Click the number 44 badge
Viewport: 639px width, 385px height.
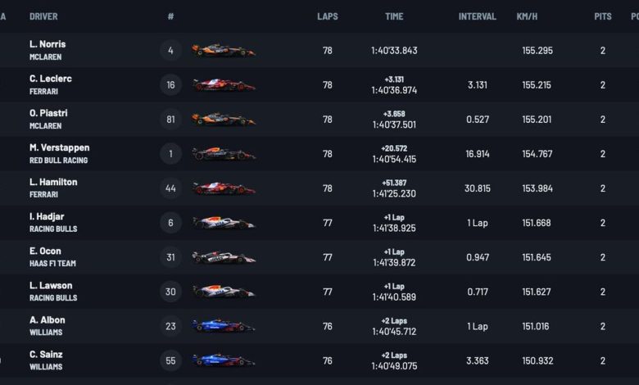click(x=170, y=188)
